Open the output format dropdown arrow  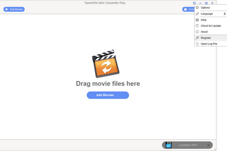point(208,145)
